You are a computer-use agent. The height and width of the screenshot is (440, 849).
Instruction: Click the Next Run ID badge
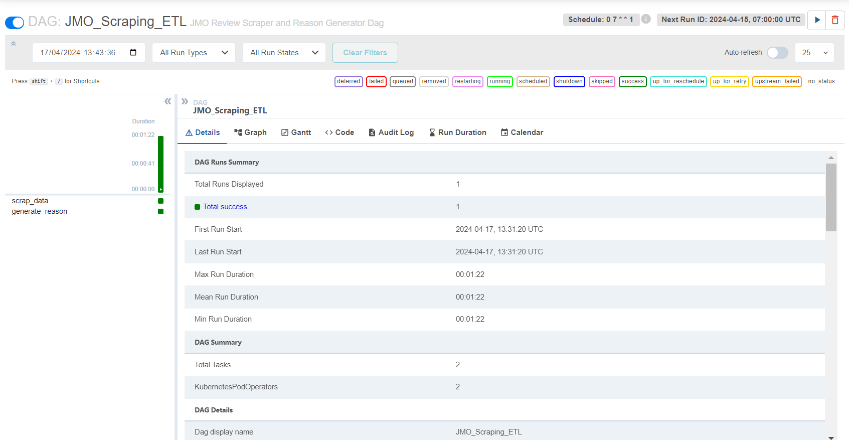tap(731, 20)
